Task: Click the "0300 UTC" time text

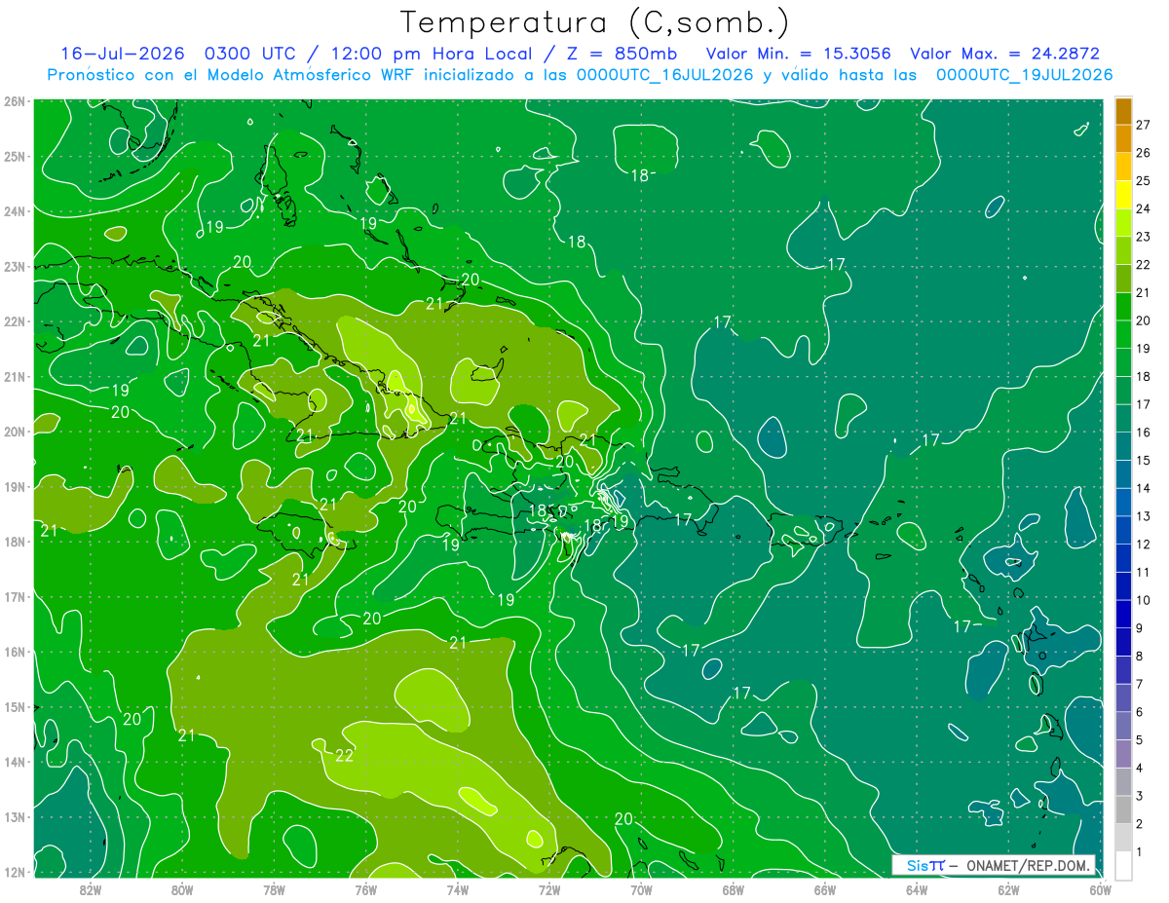Action: click(252, 54)
